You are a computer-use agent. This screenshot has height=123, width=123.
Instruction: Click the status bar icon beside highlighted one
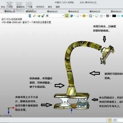(x=114, y=120)
